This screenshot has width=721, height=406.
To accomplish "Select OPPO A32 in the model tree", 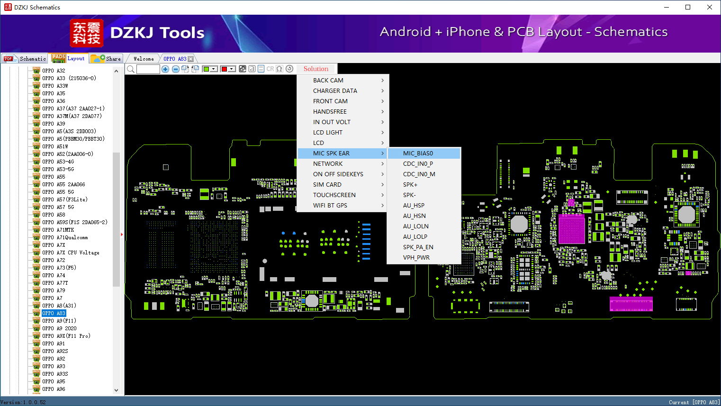I will coord(54,71).
